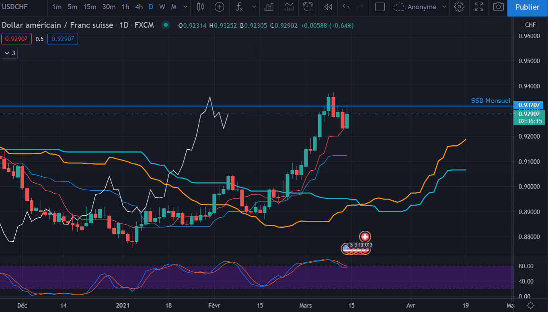
Task: Select the D daily timeframe
Action: pos(151,7)
